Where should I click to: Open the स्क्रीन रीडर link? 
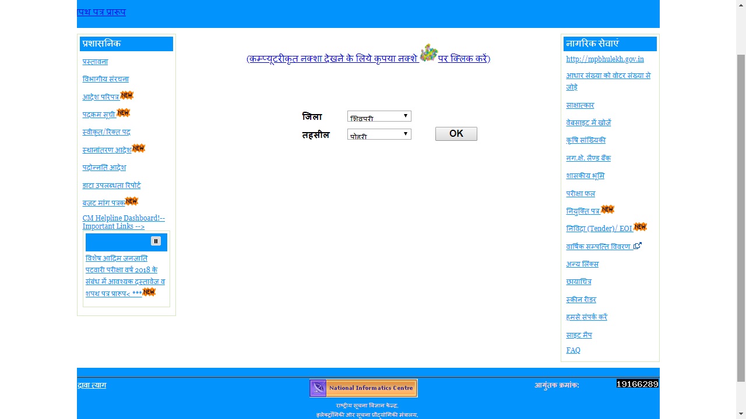point(580,300)
